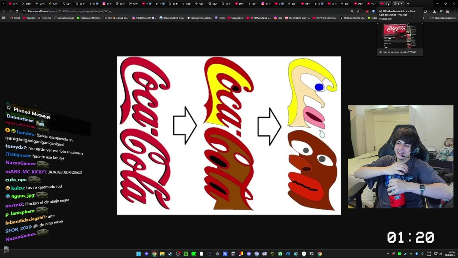The image size is (458, 258).
Task: Open the terminal icon in the taskbar
Action: coord(312,254)
